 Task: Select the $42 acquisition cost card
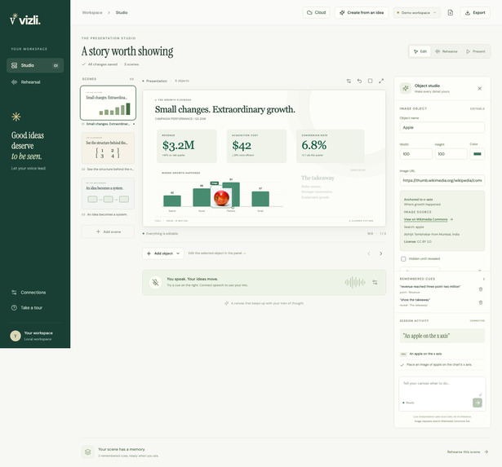(256, 146)
